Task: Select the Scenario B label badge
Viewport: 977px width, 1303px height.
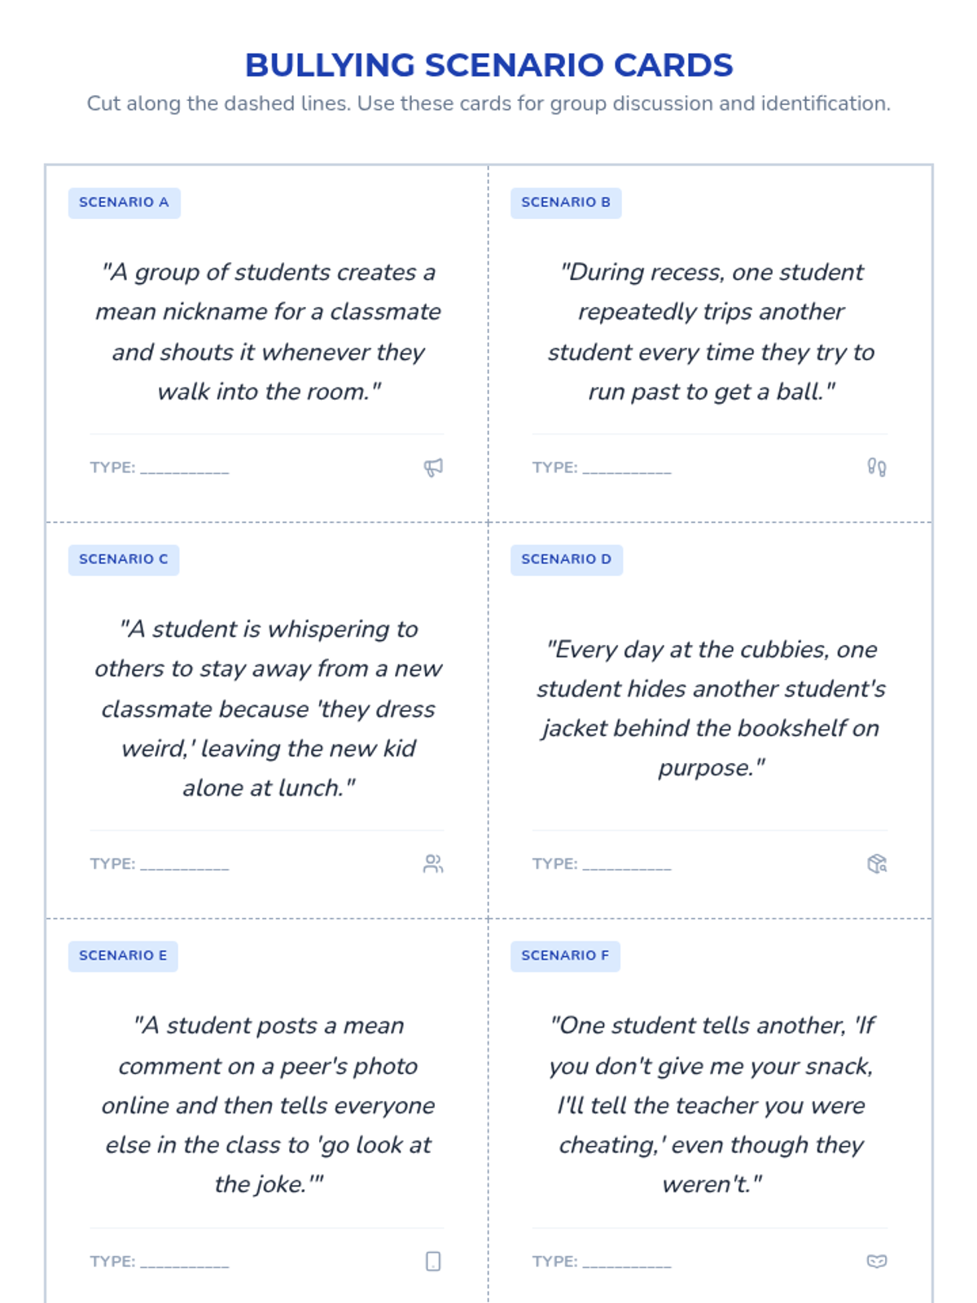Action: point(566,203)
